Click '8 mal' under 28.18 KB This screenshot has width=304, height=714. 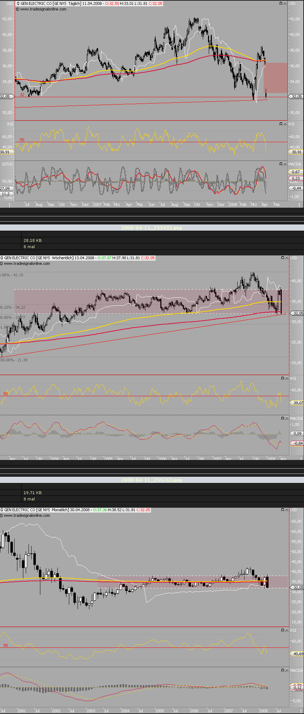(x=29, y=247)
